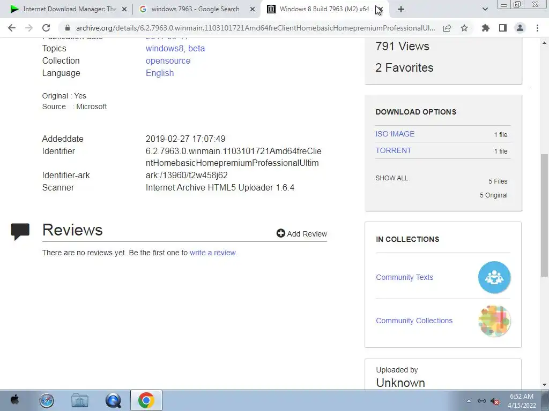Click the write a review link
The height and width of the screenshot is (411, 549).
tap(212, 253)
